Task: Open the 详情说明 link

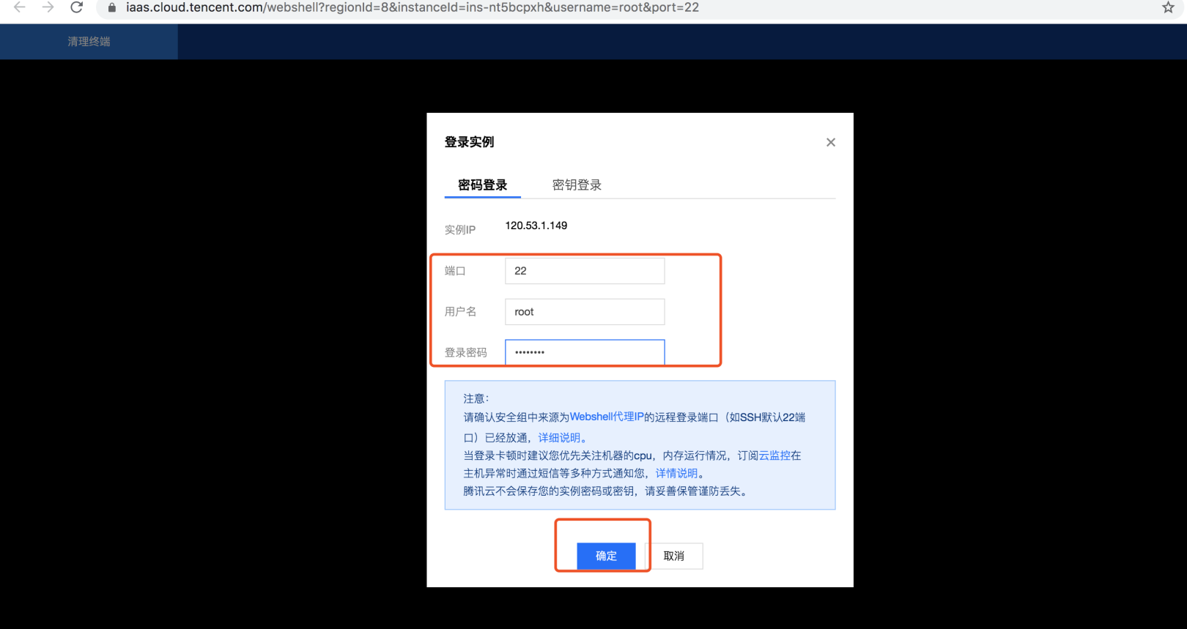Action: pyautogui.click(x=676, y=473)
